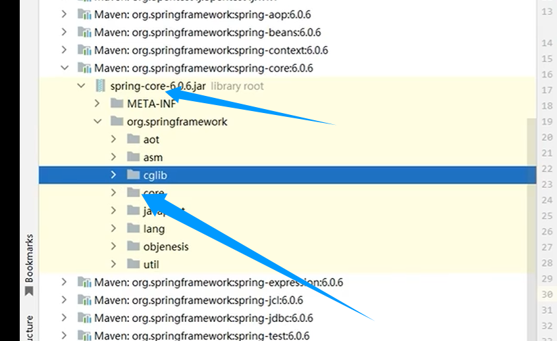Select Maven: org.springframework:spring-aop:6.0.6
This screenshot has width=557, height=341.
click(x=203, y=14)
